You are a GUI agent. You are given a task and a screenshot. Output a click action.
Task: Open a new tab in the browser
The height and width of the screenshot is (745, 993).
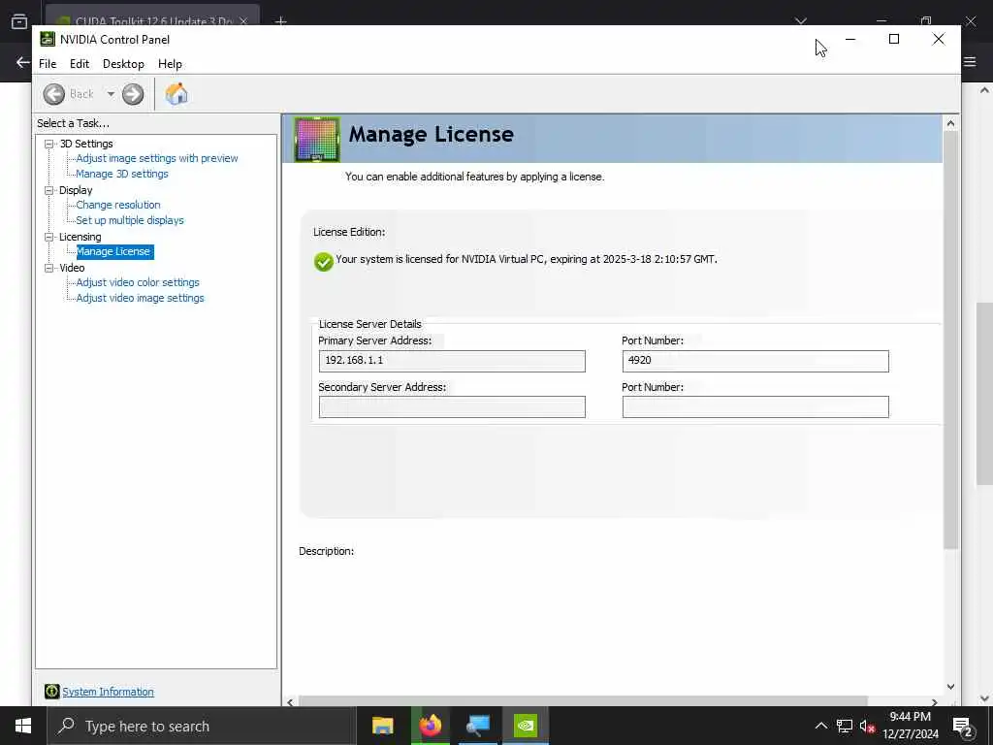point(280,21)
